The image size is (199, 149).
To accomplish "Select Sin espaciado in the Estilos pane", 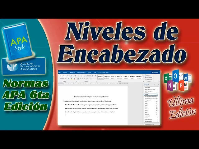I will (151, 100).
